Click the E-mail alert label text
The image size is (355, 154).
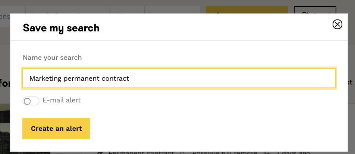(62, 100)
